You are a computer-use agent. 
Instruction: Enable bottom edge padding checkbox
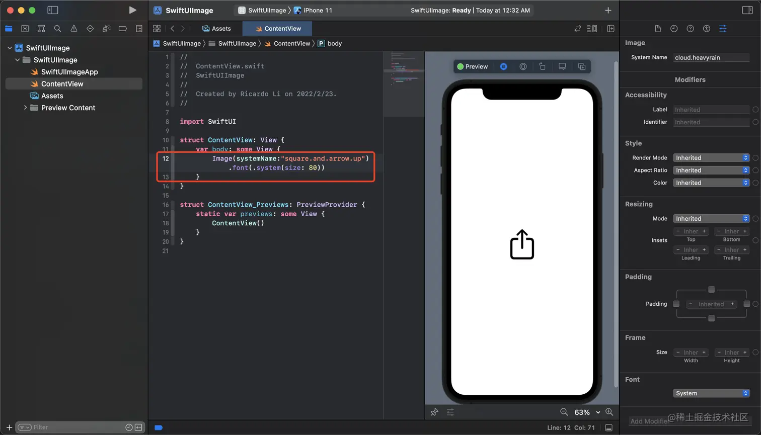711,318
